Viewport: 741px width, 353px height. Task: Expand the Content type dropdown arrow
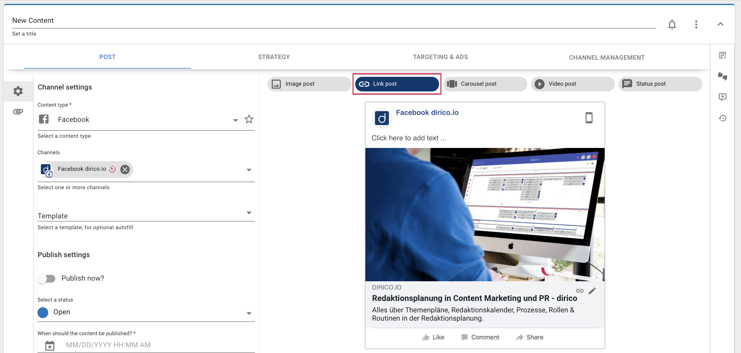235,120
